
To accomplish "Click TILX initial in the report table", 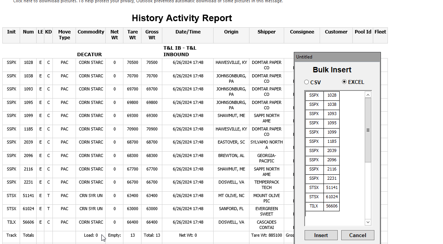I will [x=11, y=222].
